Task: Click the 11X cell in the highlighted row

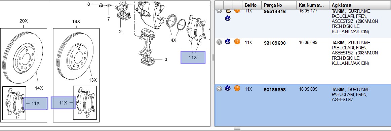Action: click(248, 89)
